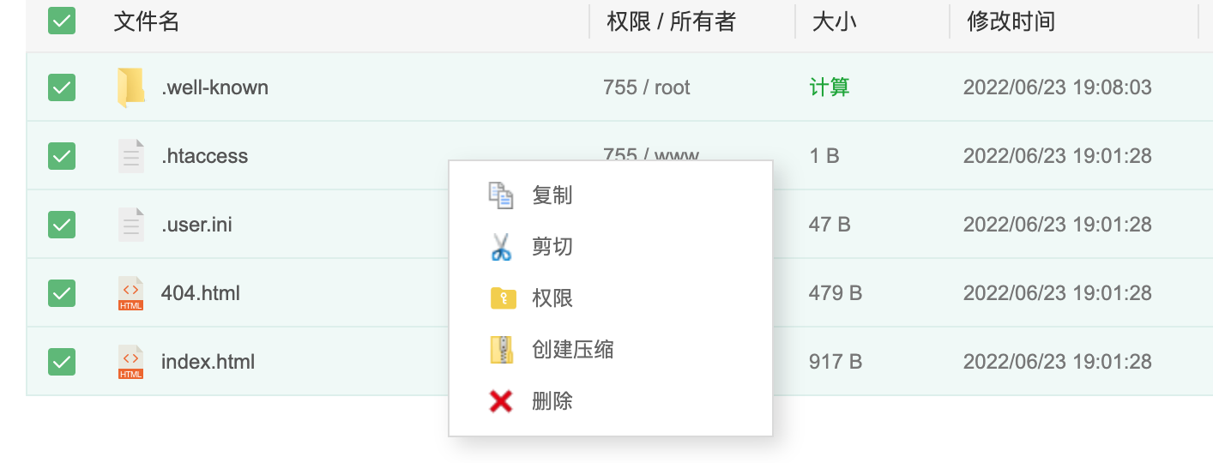The image size is (1213, 463).
Task: Click the folder key icon for 权限
Action: [x=502, y=298]
